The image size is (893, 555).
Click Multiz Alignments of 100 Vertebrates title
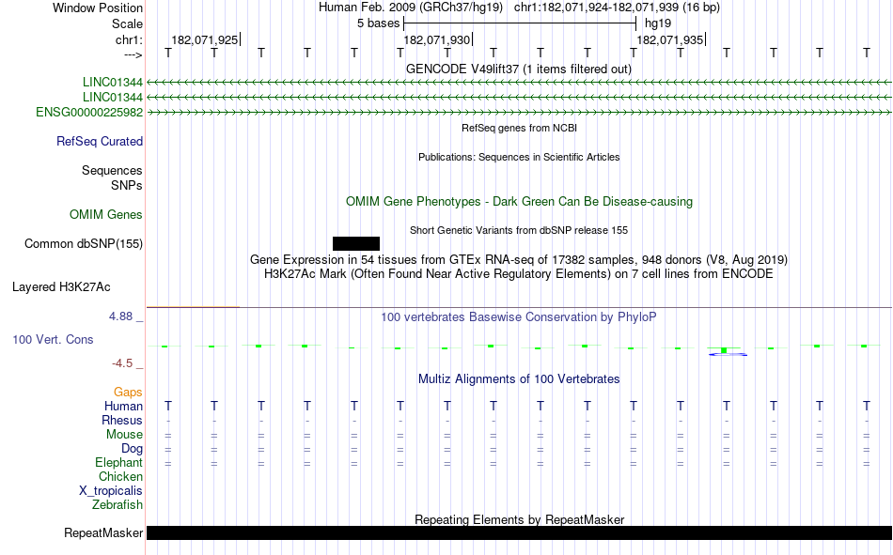(519, 379)
